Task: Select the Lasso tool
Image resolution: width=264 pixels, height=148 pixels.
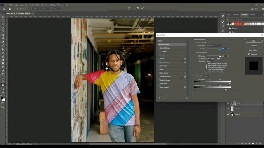Action: tap(3, 24)
